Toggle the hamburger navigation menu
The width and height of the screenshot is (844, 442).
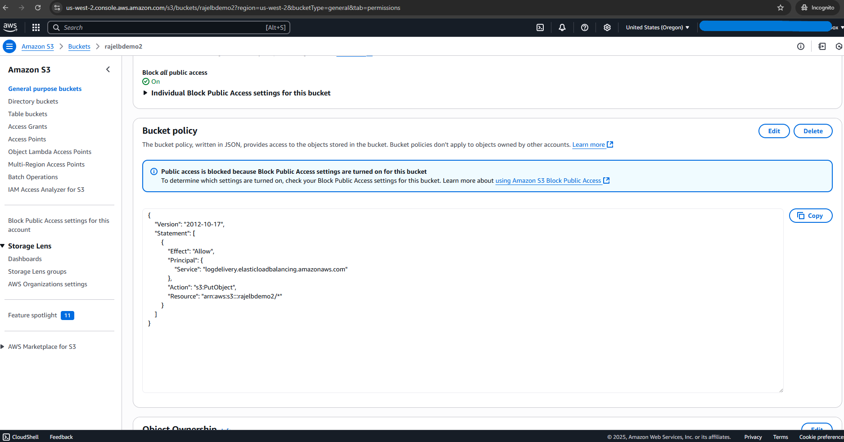pyautogui.click(x=9, y=46)
